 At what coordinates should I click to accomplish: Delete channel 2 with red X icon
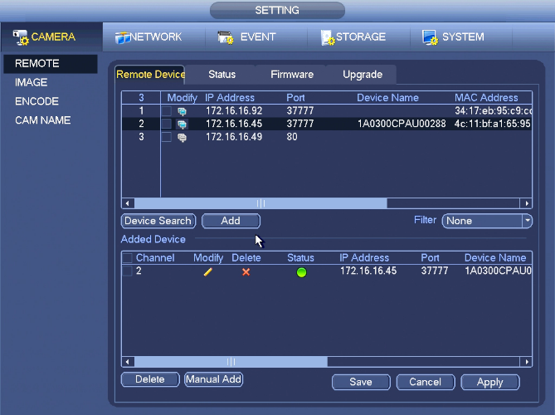[246, 272]
